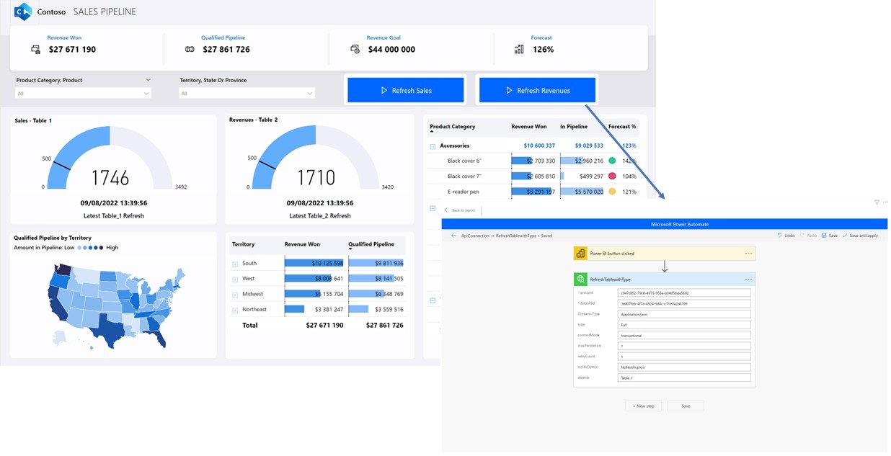Click the New step button in the flow
Screen dimensions: 891x456
pos(643,406)
